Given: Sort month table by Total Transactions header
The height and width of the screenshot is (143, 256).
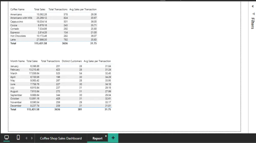Looking at the screenshot, I should coord(50,61).
